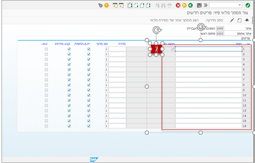Toggle אספ. checkbox in row 2

tap(46, 54)
